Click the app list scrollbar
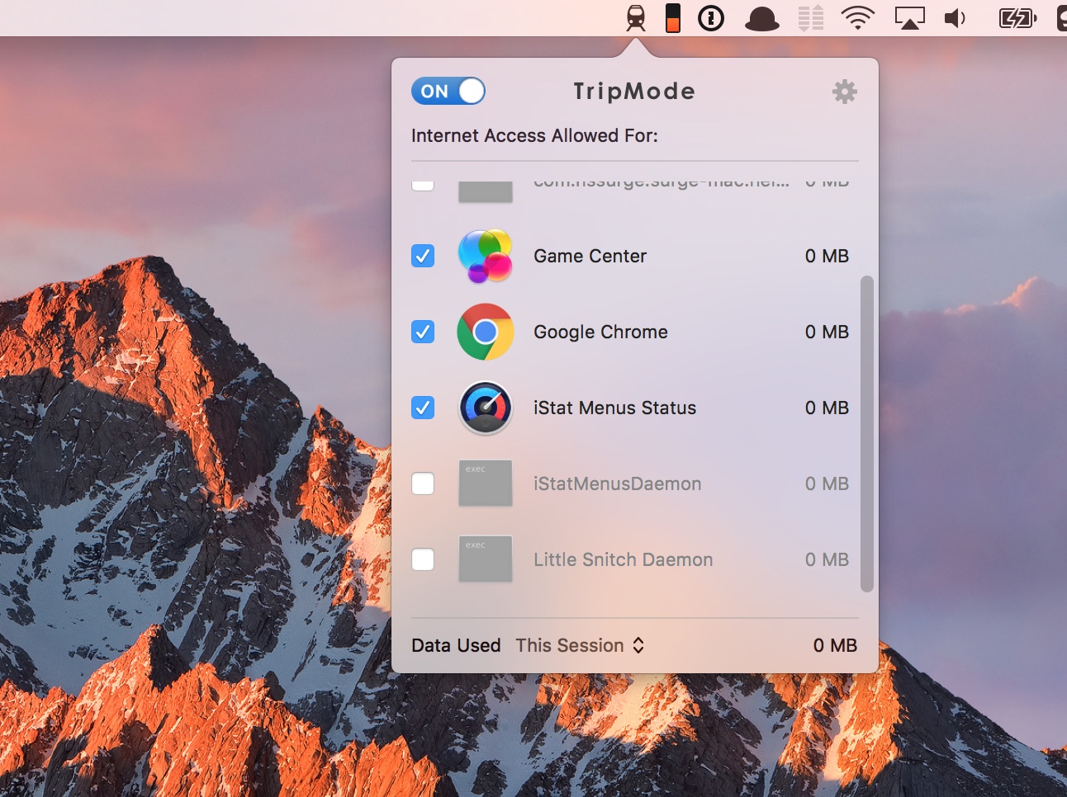This screenshot has height=797, width=1067. tap(867, 434)
